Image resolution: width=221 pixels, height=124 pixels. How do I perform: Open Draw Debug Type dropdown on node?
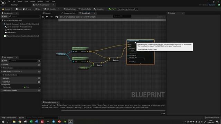coord(137,59)
